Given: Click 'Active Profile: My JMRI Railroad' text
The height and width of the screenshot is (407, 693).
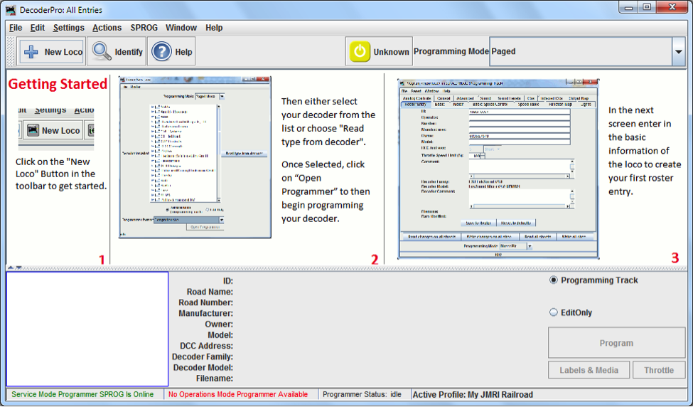Looking at the screenshot, I should click(473, 395).
